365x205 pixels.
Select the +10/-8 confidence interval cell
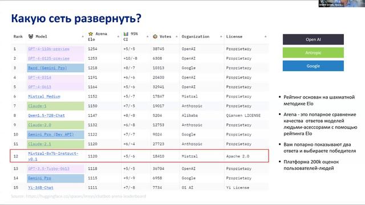[x=130, y=58]
